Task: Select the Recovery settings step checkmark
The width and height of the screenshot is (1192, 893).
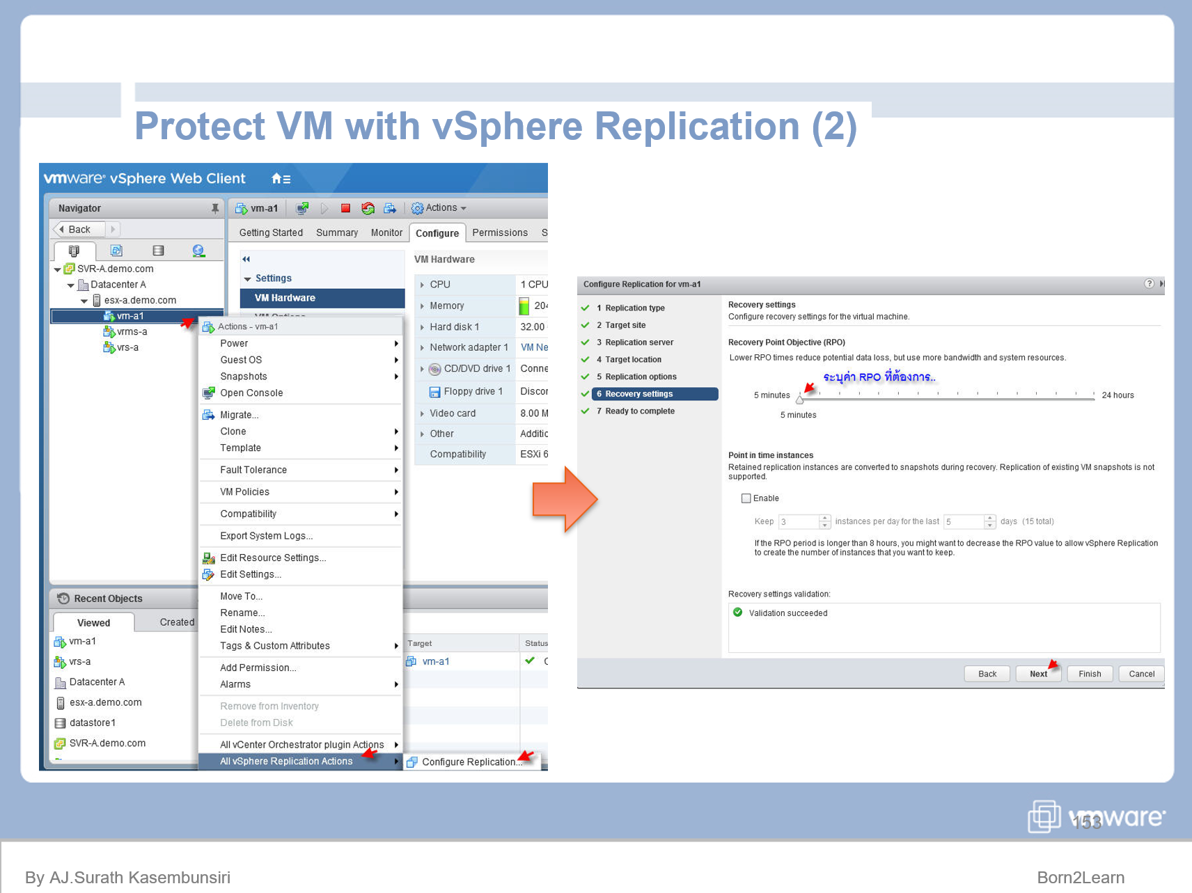Action: click(585, 393)
